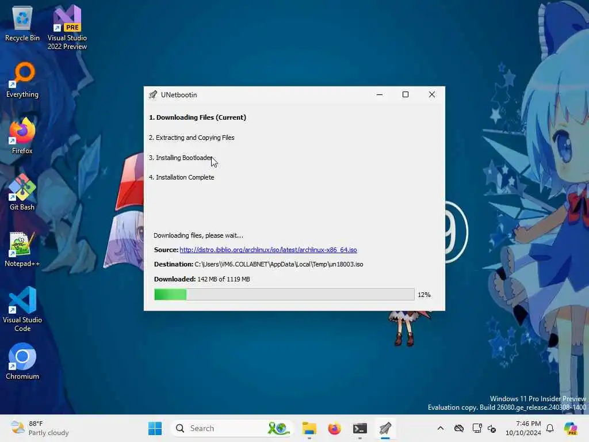
Task: Click the cloud sync-off tray icon
Action: pos(458,428)
